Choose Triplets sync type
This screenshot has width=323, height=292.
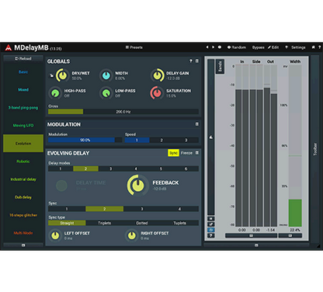[105, 223]
